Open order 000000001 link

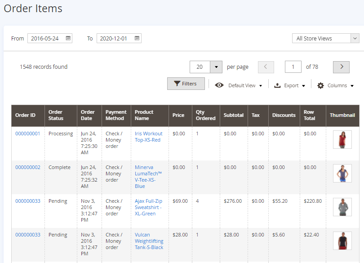click(x=27, y=134)
